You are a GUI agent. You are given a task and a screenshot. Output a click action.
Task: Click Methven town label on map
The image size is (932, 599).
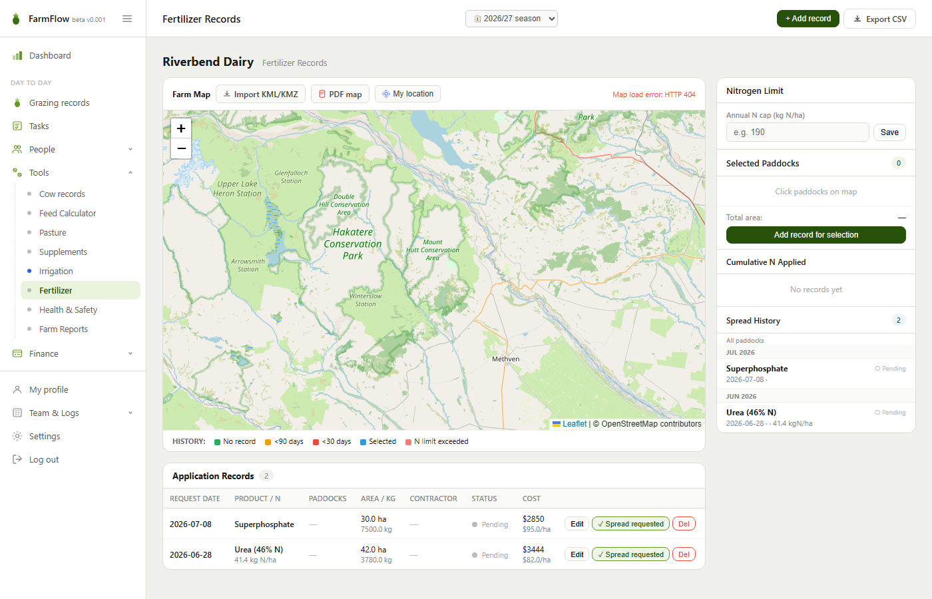point(505,359)
